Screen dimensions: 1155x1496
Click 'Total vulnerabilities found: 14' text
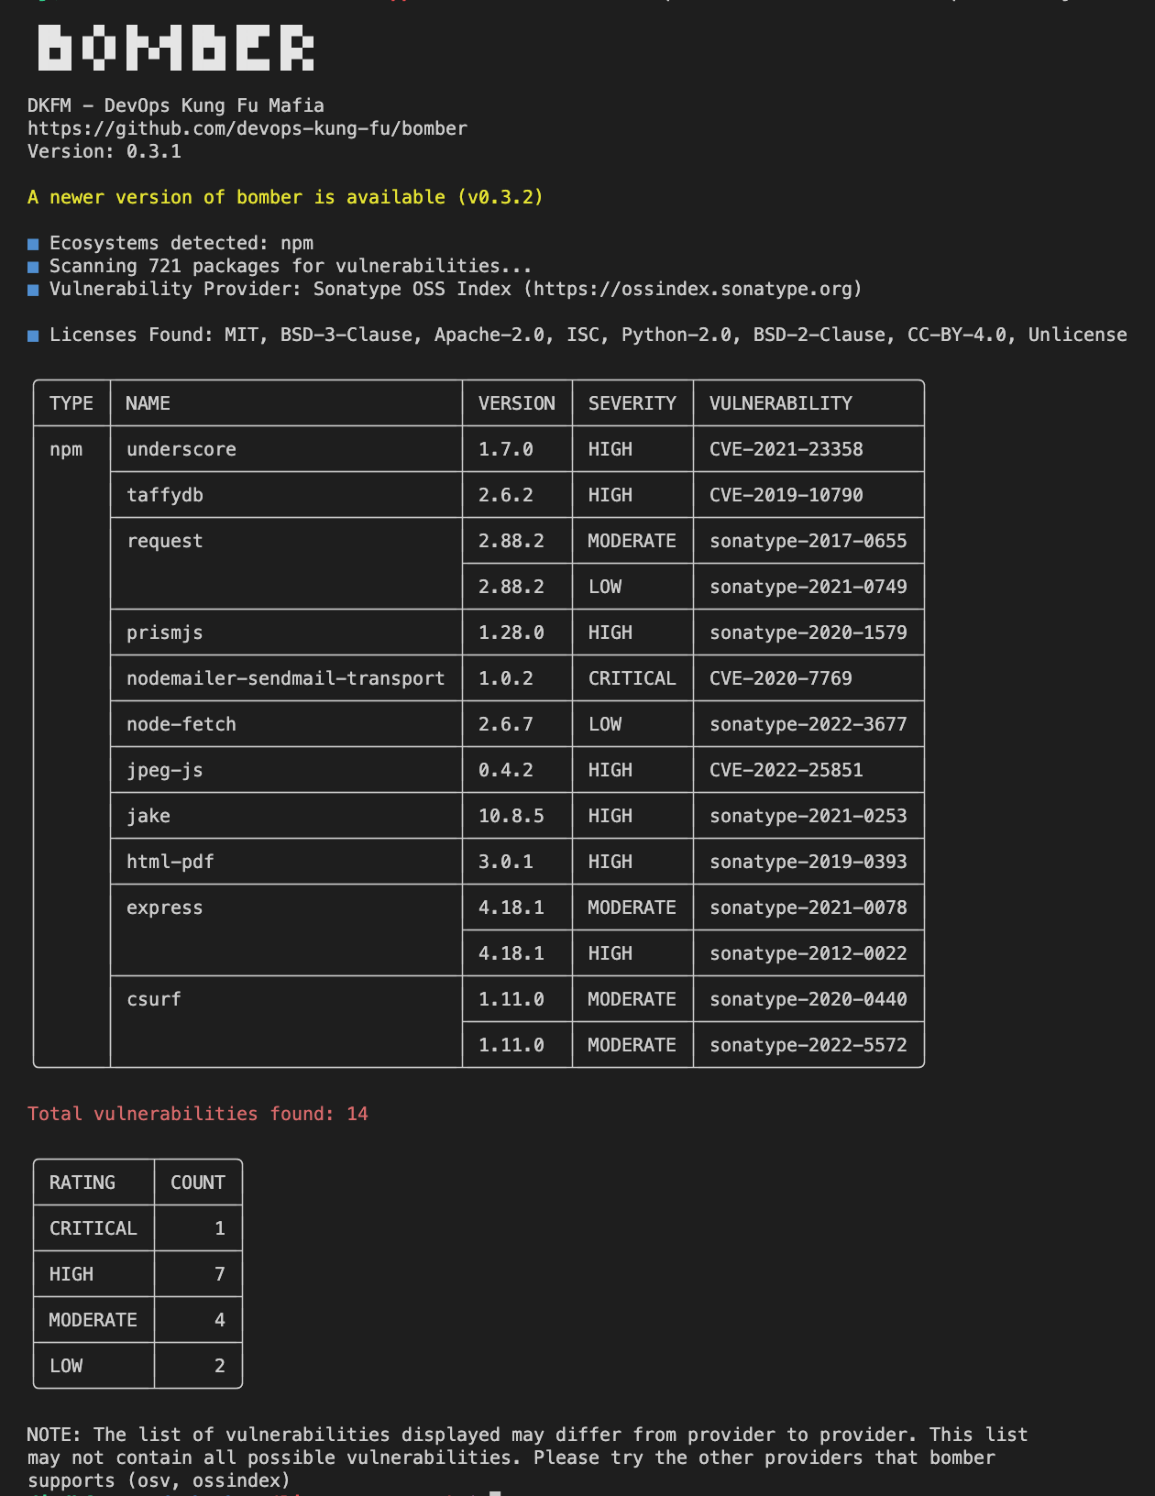(198, 1114)
